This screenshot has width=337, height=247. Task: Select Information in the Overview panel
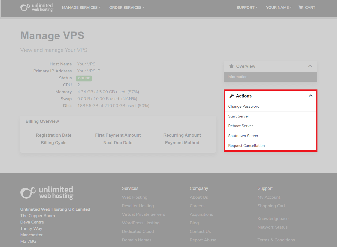[x=270, y=77]
